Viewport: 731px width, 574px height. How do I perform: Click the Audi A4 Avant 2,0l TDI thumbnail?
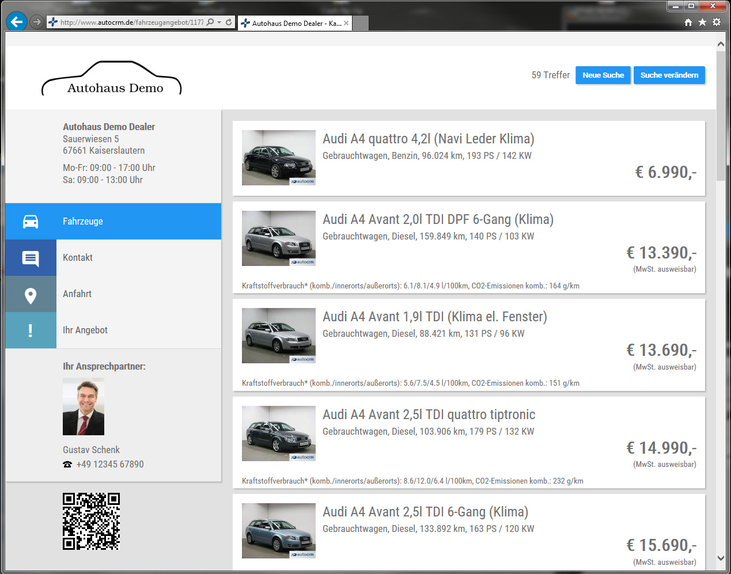coord(279,238)
